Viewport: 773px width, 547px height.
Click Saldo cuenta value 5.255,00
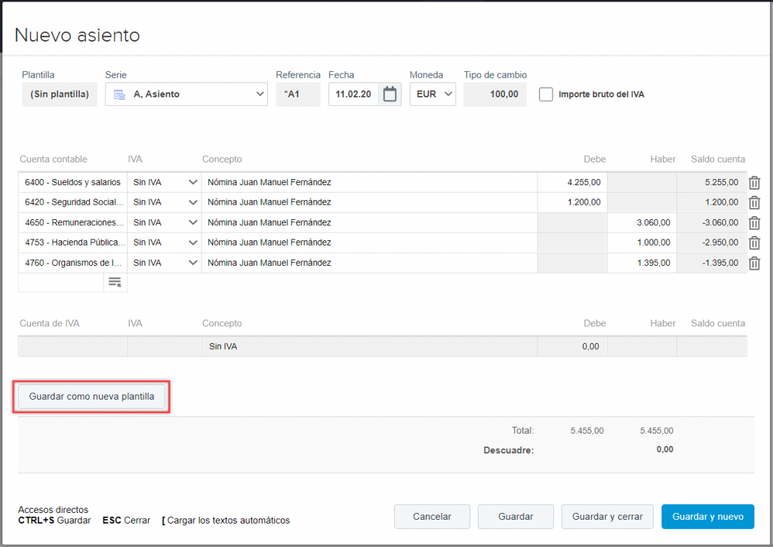coord(721,182)
